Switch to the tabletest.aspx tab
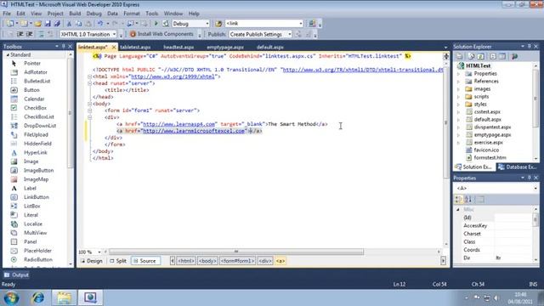 pos(135,47)
